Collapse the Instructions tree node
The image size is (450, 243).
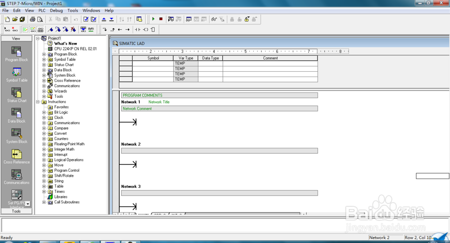[38, 102]
